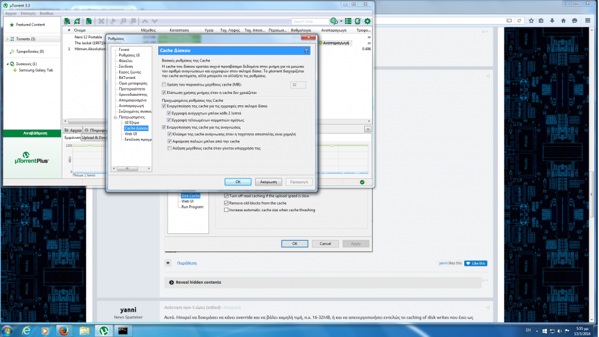The height and width of the screenshot is (337, 599).
Task: Click OK in the Ρυθμίσεις dialog
Action: coord(238,182)
